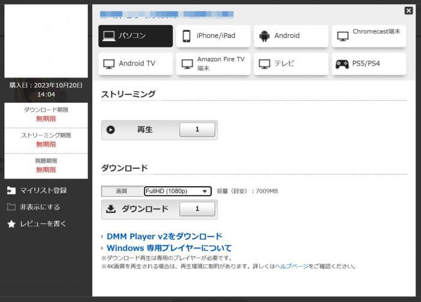Click the 視聴期限 無期限 cell
The height and width of the screenshot is (302, 421).
point(46,166)
